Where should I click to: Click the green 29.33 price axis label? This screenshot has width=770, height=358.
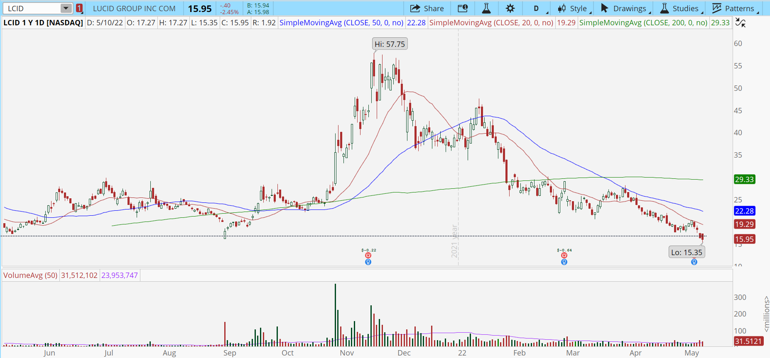pos(744,180)
